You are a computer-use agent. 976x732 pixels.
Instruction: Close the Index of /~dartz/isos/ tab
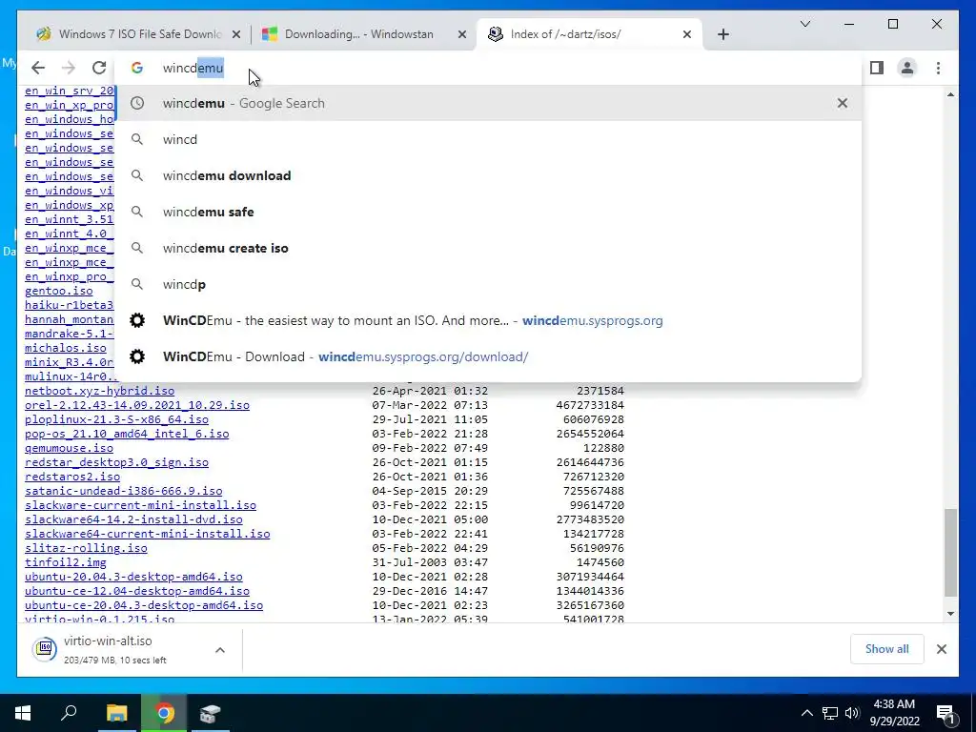coord(686,35)
